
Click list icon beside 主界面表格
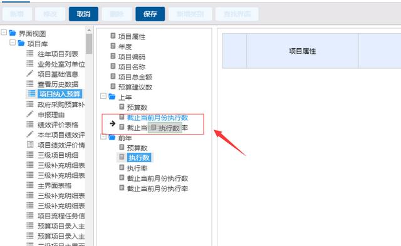[x=30, y=185]
